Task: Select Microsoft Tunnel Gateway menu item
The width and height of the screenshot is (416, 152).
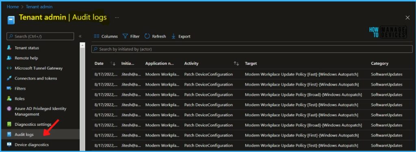Action: 39,68
